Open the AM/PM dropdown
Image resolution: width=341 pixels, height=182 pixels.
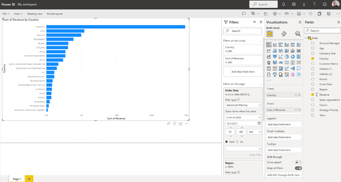pos(254,132)
